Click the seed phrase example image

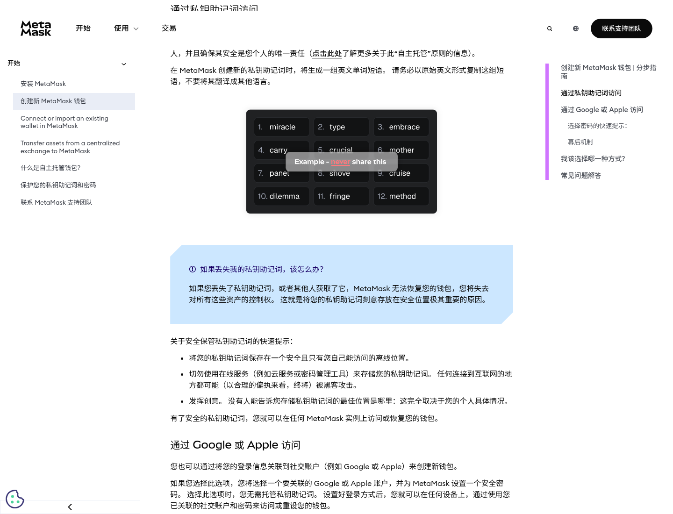tap(342, 162)
